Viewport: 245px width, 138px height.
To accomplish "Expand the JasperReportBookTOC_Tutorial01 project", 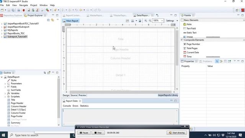I will 2,24.
